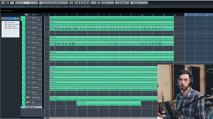Image resolution: width=213 pixels, height=119 pixels.
Task: Click the color selector toolbar box
Action: tap(71, 3)
